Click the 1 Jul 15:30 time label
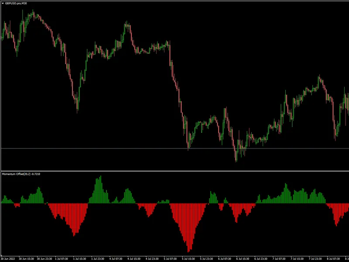The height and width of the screenshot is (262, 349). point(80,259)
